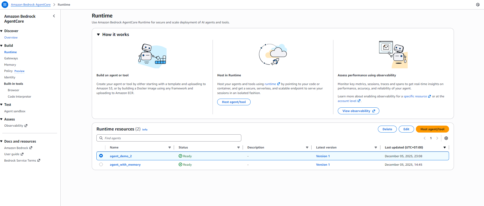Sort by Name column arrow icon
Screen dimensions: 484x206
(170, 147)
